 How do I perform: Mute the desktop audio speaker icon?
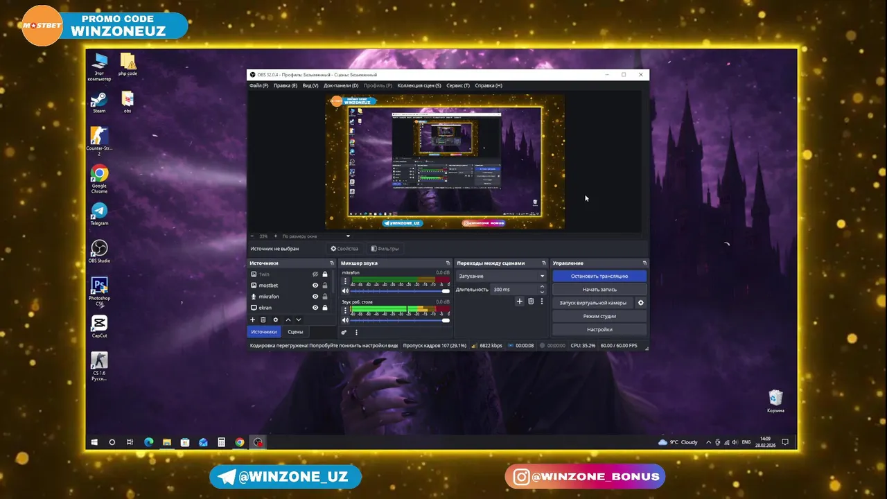pyautogui.click(x=345, y=320)
